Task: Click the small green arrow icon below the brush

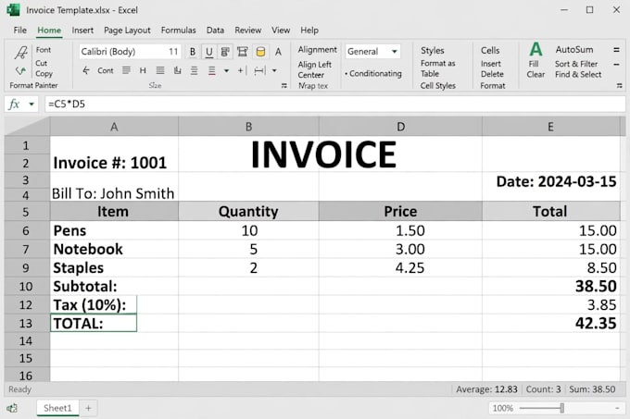Action: click(20, 71)
